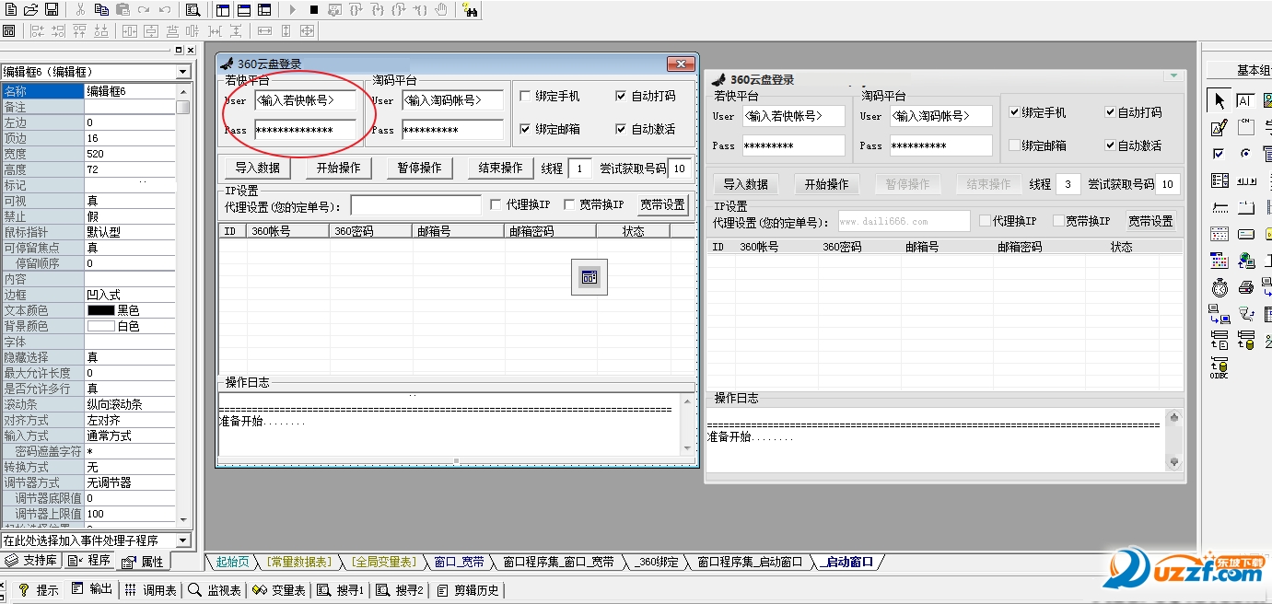Switch to the 窗口程序集_启动窗口 tab
The width and height of the screenshot is (1272, 604).
pyautogui.click(x=750, y=562)
